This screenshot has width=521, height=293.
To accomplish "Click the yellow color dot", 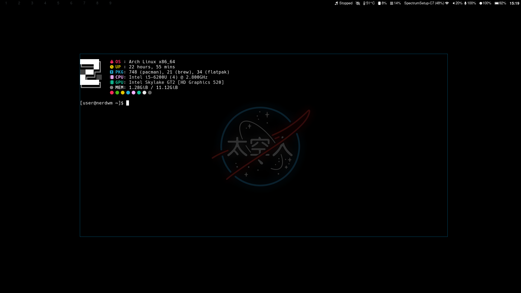I will pyautogui.click(x=123, y=93).
